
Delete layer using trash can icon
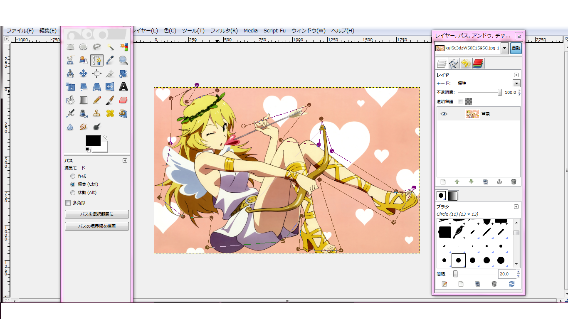point(514,182)
